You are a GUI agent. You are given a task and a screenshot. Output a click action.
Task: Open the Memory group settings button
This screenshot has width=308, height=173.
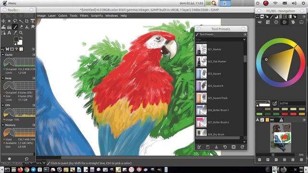click(x=34, y=125)
